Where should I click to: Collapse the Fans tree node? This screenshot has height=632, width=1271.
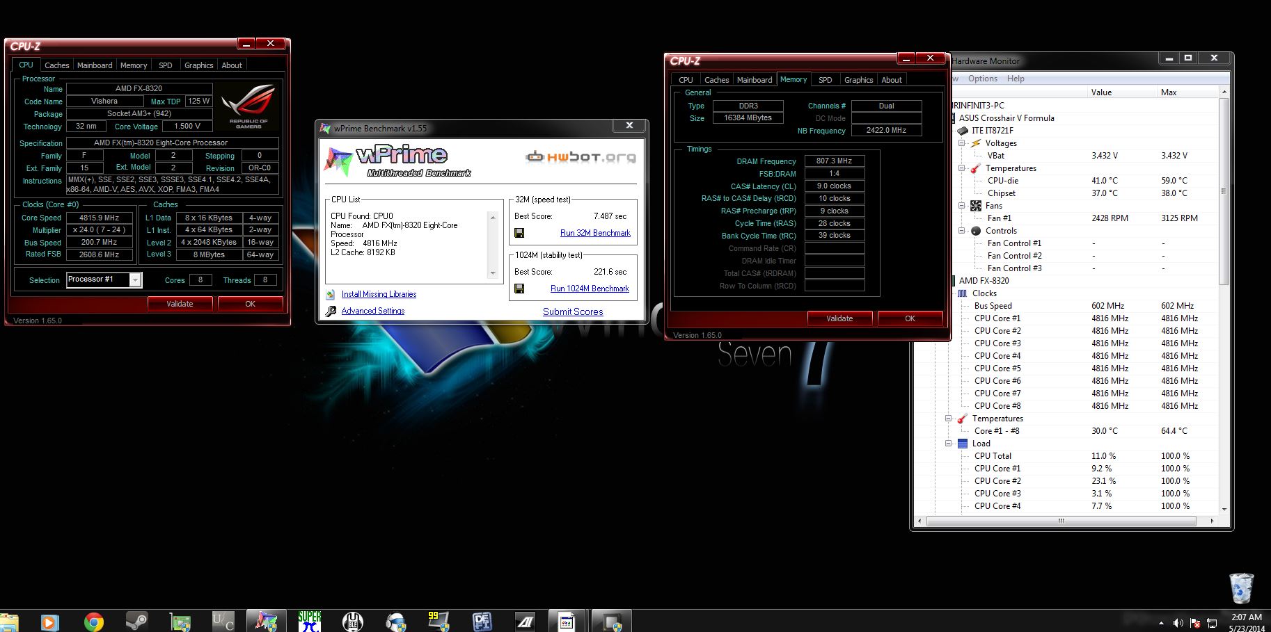[x=962, y=206]
